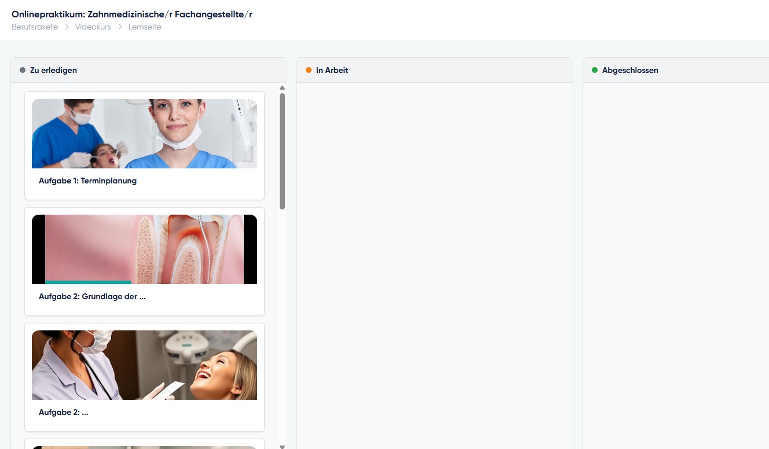This screenshot has width=769, height=449.
Task: Open the laughing patient thumbnail
Action: [x=144, y=365]
